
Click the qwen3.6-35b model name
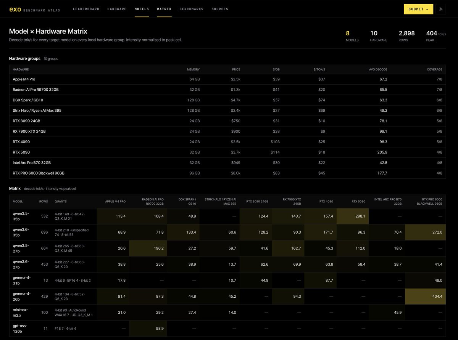pos(21,232)
